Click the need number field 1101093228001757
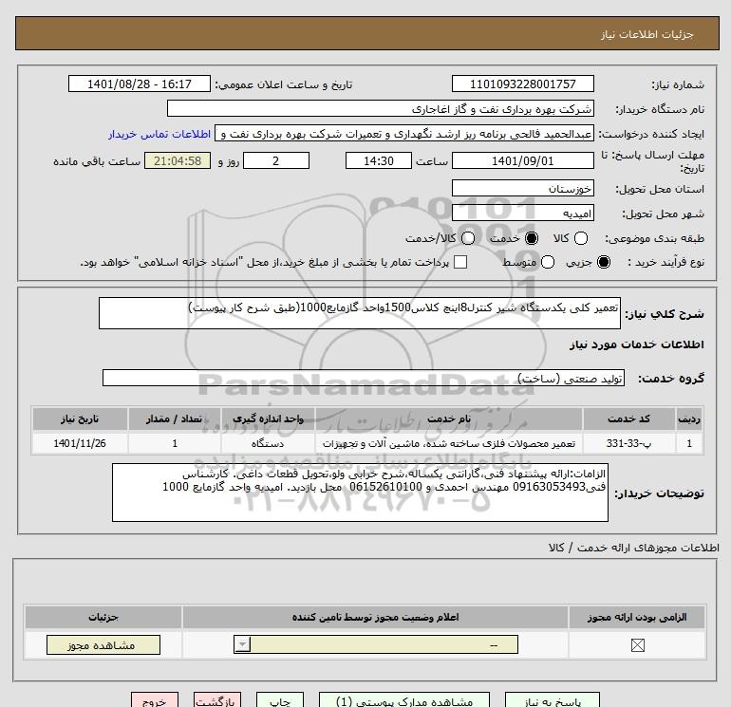Image resolution: width=731 pixels, height=707 pixels. tap(522, 84)
